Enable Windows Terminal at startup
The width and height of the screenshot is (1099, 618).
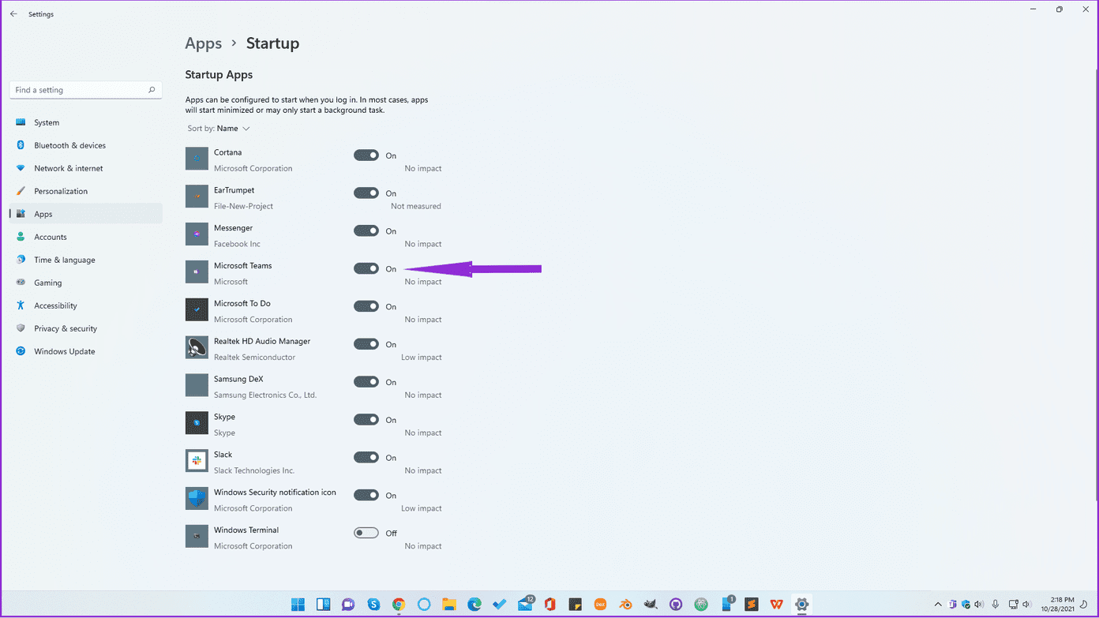(x=366, y=533)
